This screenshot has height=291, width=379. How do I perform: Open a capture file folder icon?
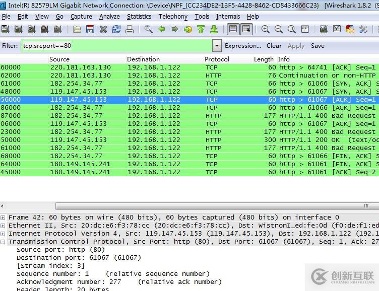coord(77,29)
